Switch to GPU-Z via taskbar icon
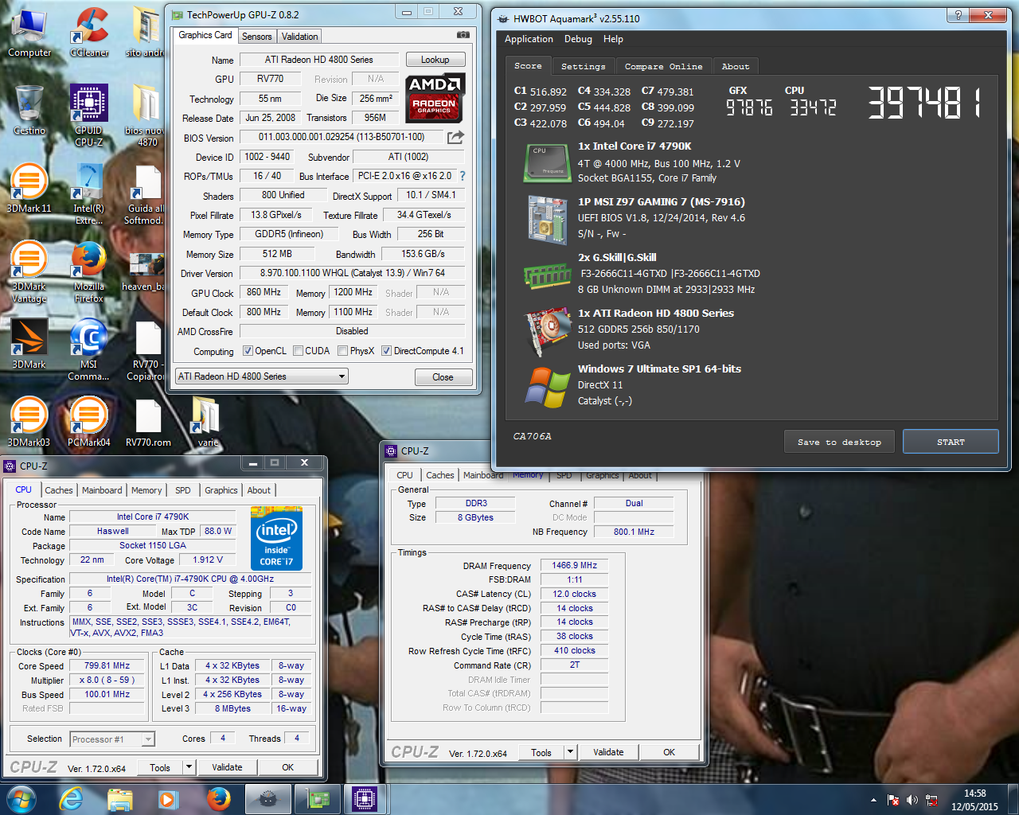The width and height of the screenshot is (1019, 815). 317,798
